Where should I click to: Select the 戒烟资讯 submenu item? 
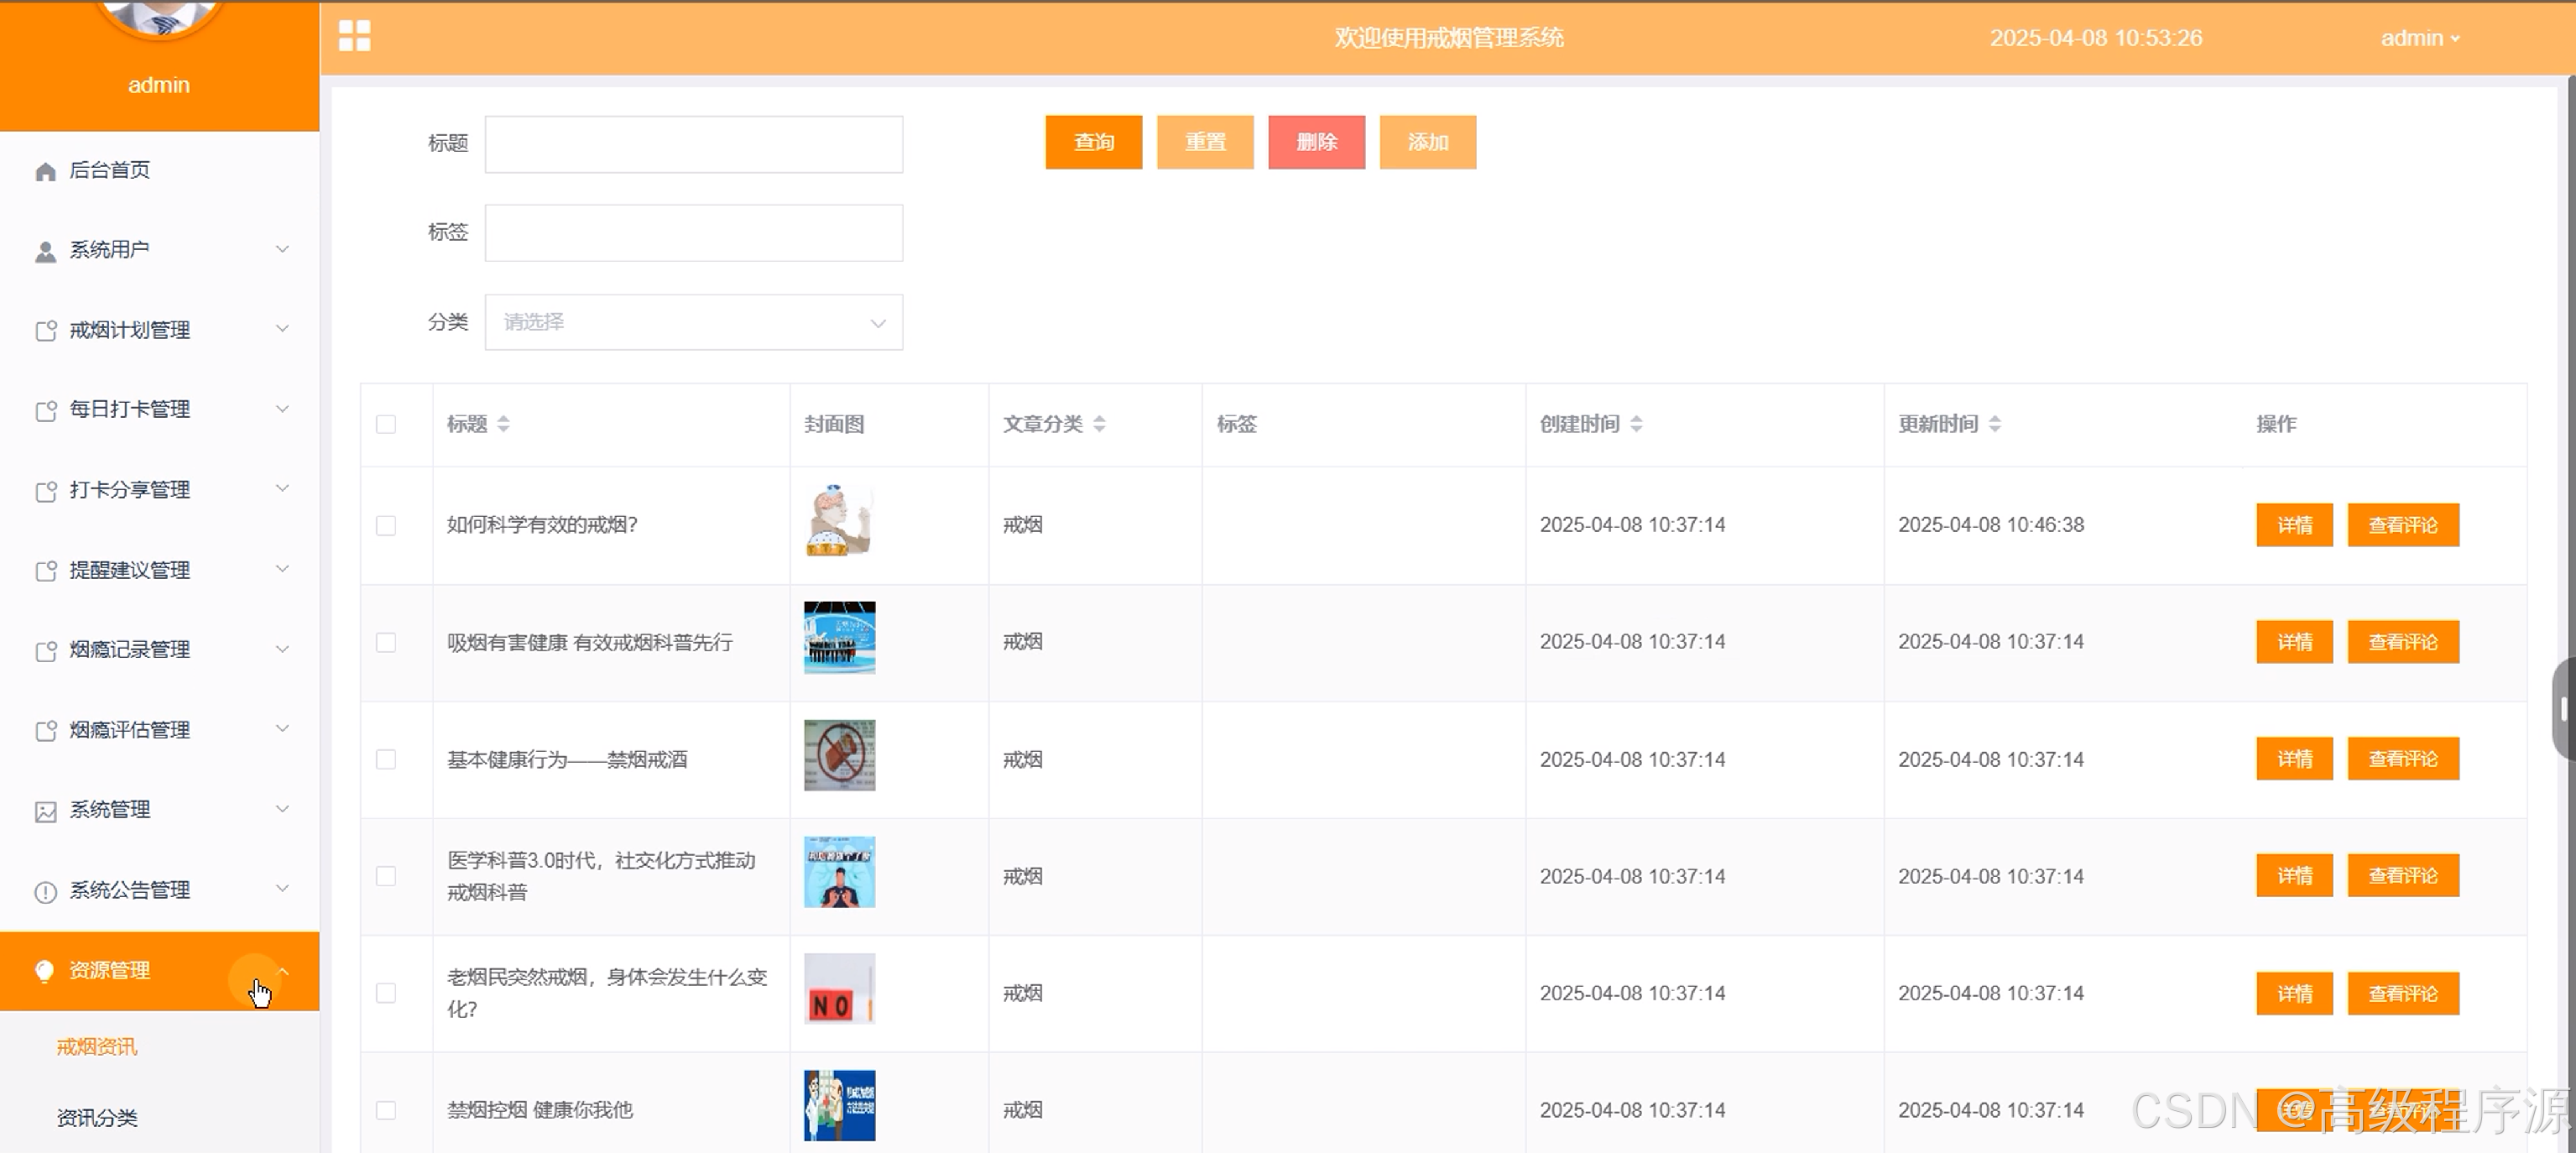pos(97,1047)
